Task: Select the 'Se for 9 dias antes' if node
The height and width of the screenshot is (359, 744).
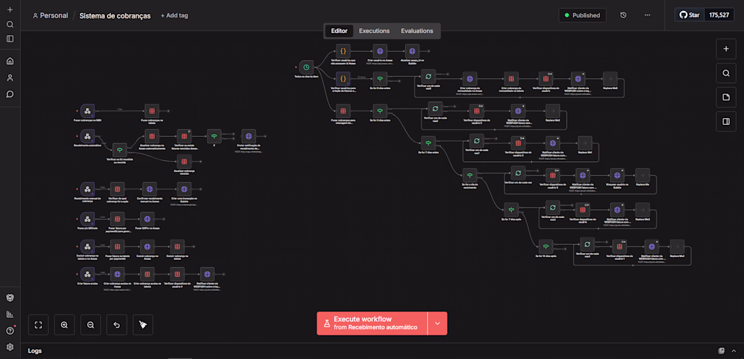Action: (379, 78)
